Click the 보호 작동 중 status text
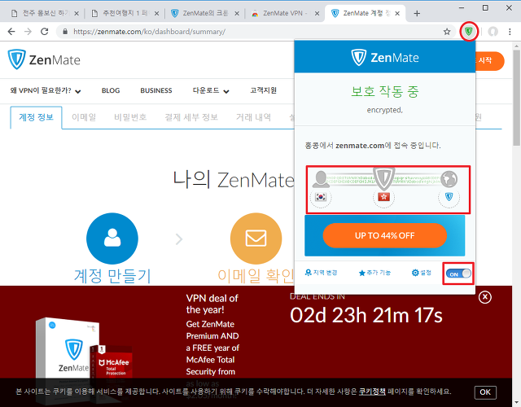 tap(385, 91)
